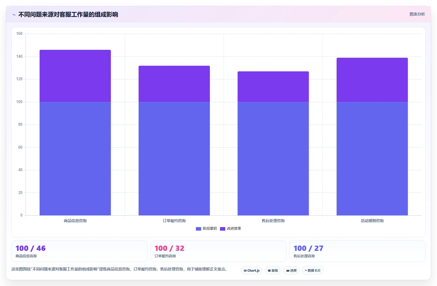Click the 60 y-axis tick label
The image size is (437, 286).
(20, 147)
